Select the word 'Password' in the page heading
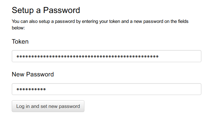Viewport: 215px width, 116px height. coord(61,10)
